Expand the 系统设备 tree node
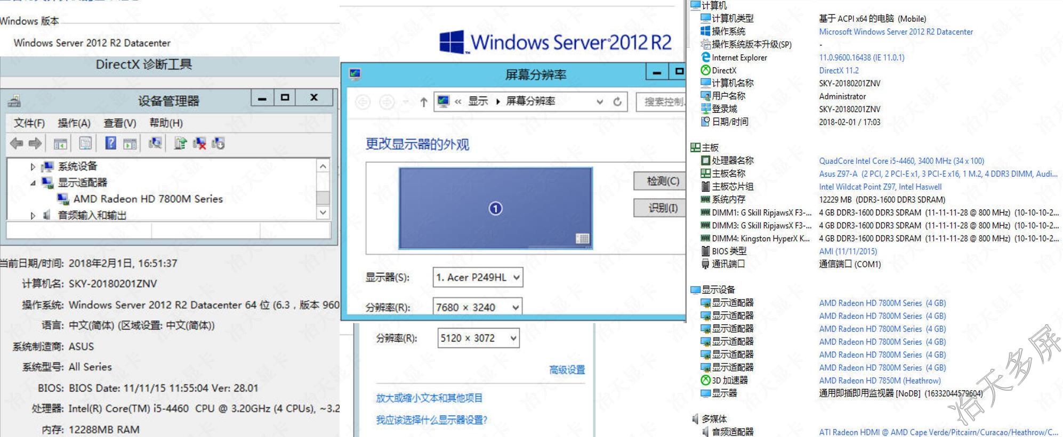Viewport: 1063px width, 437px height. (x=33, y=167)
